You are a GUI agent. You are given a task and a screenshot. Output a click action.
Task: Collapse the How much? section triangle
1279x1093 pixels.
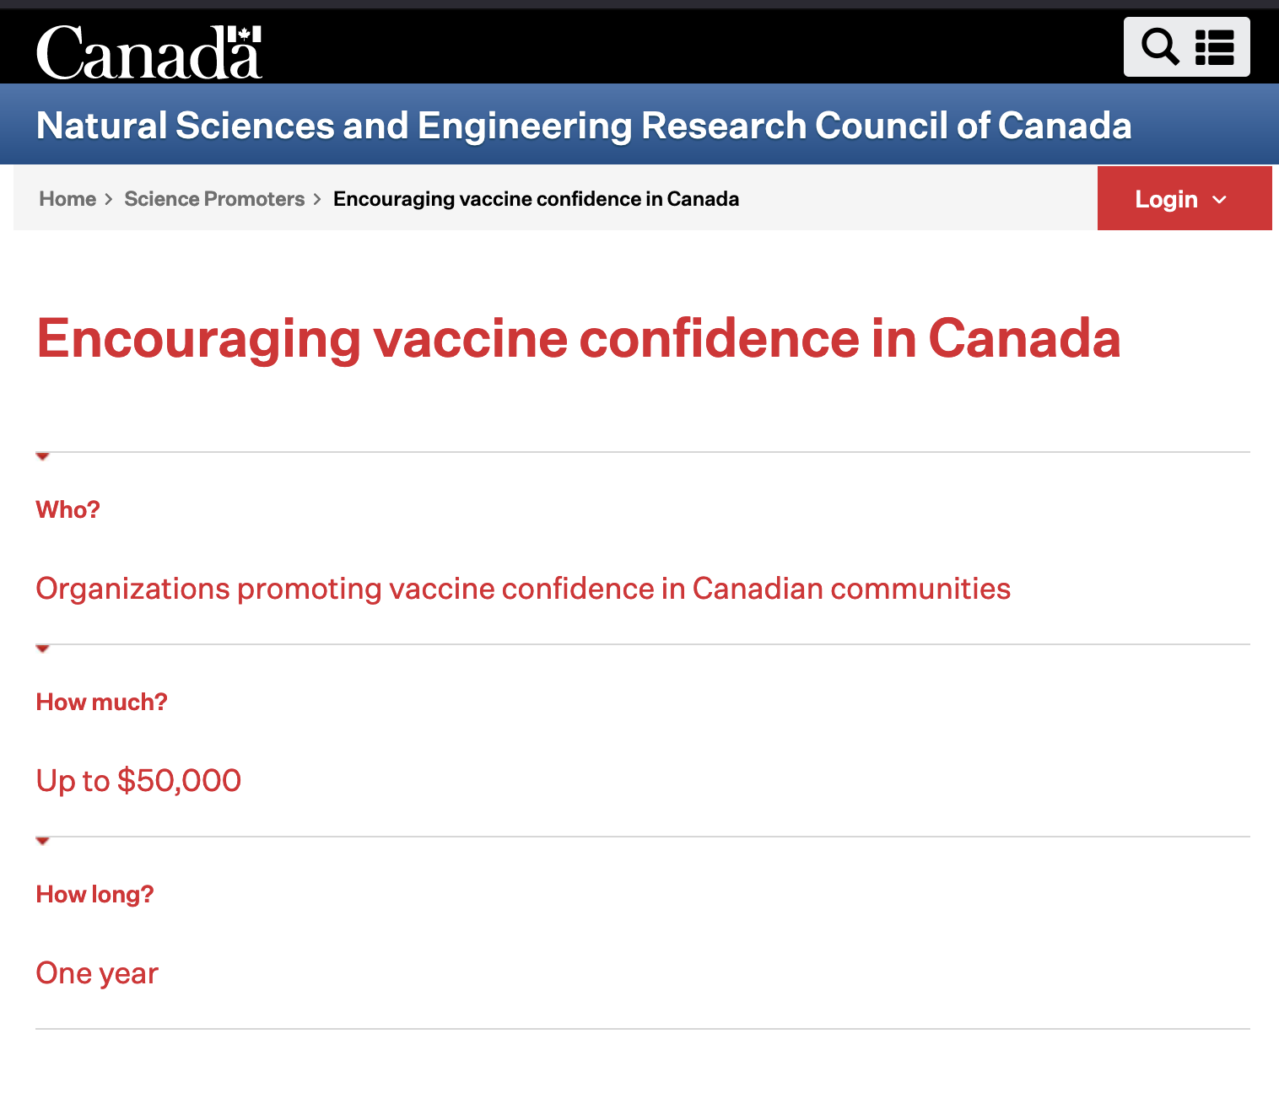click(x=43, y=649)
